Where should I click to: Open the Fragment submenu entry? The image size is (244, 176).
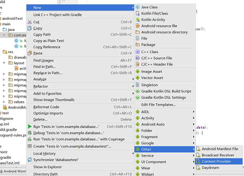coord(165,137)
